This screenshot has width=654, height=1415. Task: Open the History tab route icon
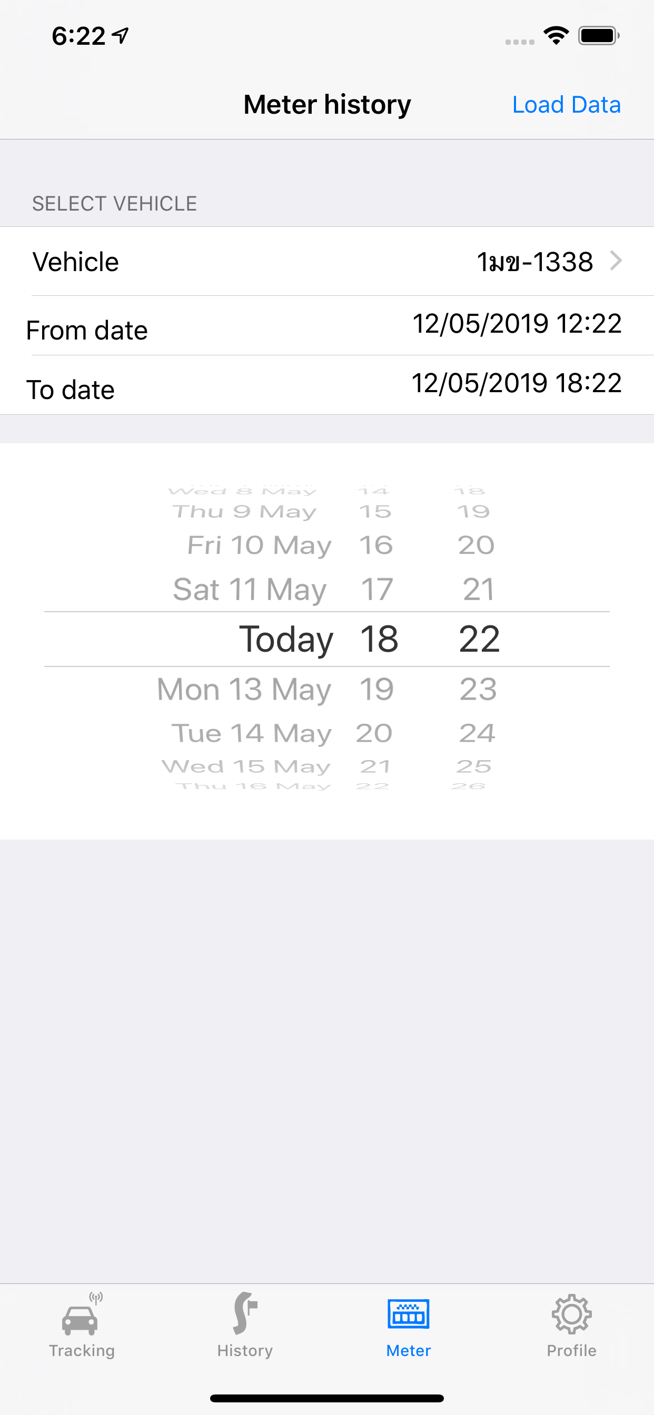click(245, 1314)
